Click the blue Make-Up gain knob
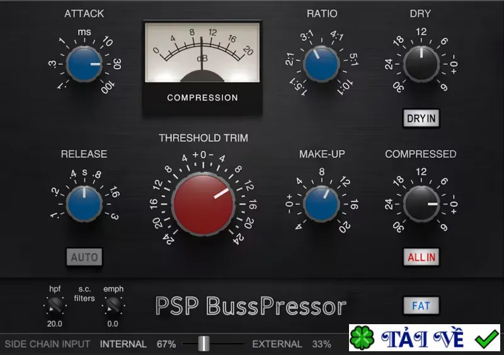This screenshot has height=355, width=504. pos(321,204)
